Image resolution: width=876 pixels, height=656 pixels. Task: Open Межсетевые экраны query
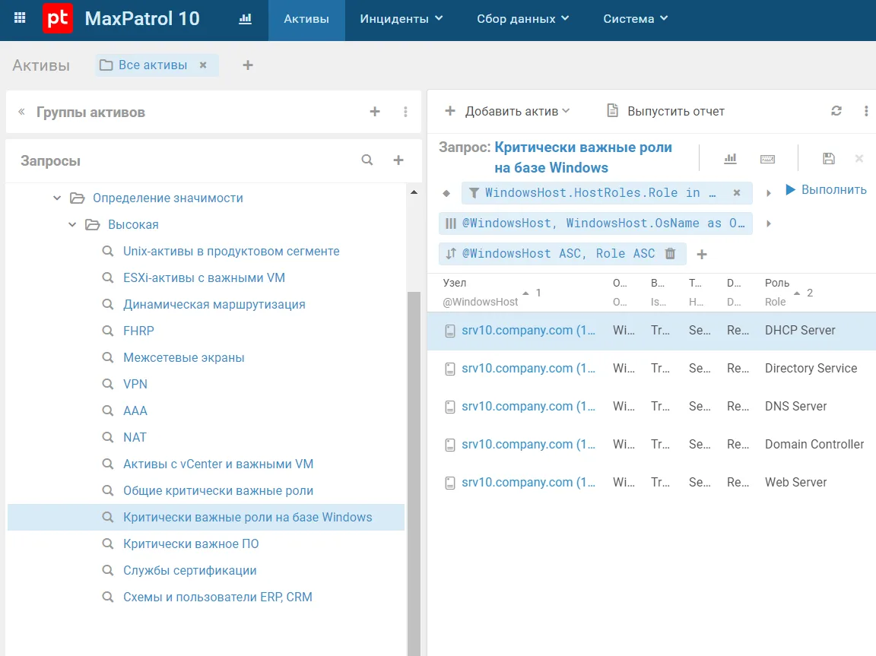pos(184,358)
